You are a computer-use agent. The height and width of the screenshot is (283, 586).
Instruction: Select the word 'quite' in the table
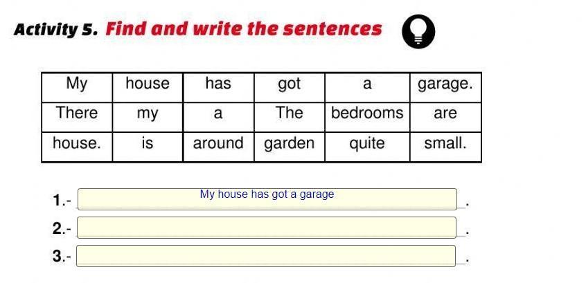[367, 144]
